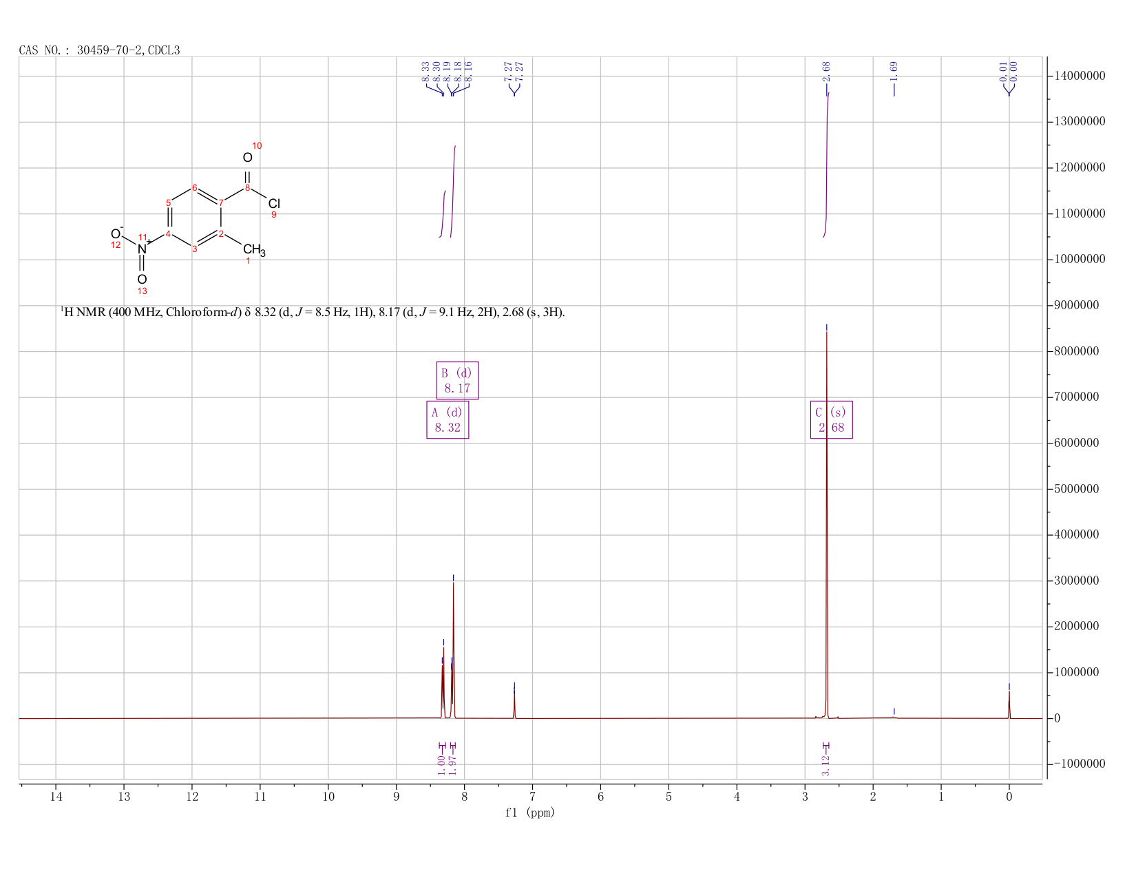Click x-axis tick label 10

click(328, 797)
